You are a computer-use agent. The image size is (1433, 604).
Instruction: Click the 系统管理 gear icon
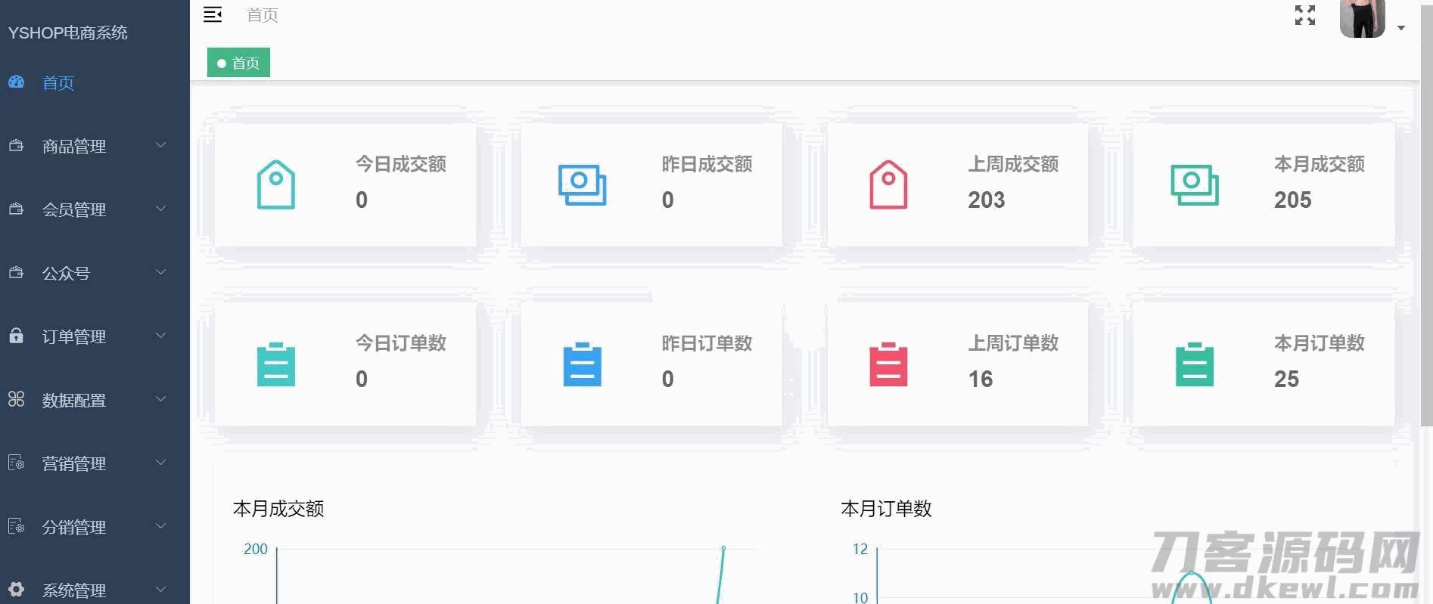click(16, 589)
